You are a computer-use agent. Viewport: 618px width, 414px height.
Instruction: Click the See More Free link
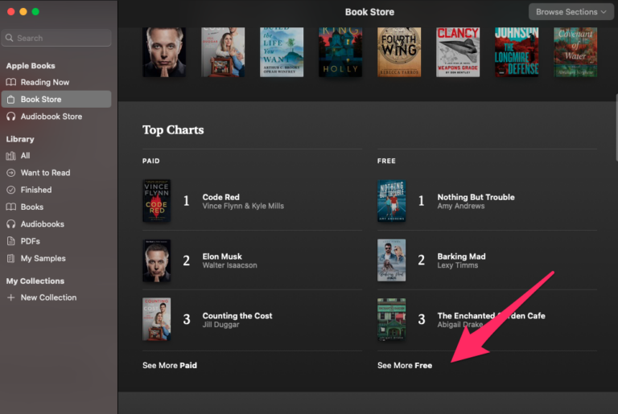[405, 365]
